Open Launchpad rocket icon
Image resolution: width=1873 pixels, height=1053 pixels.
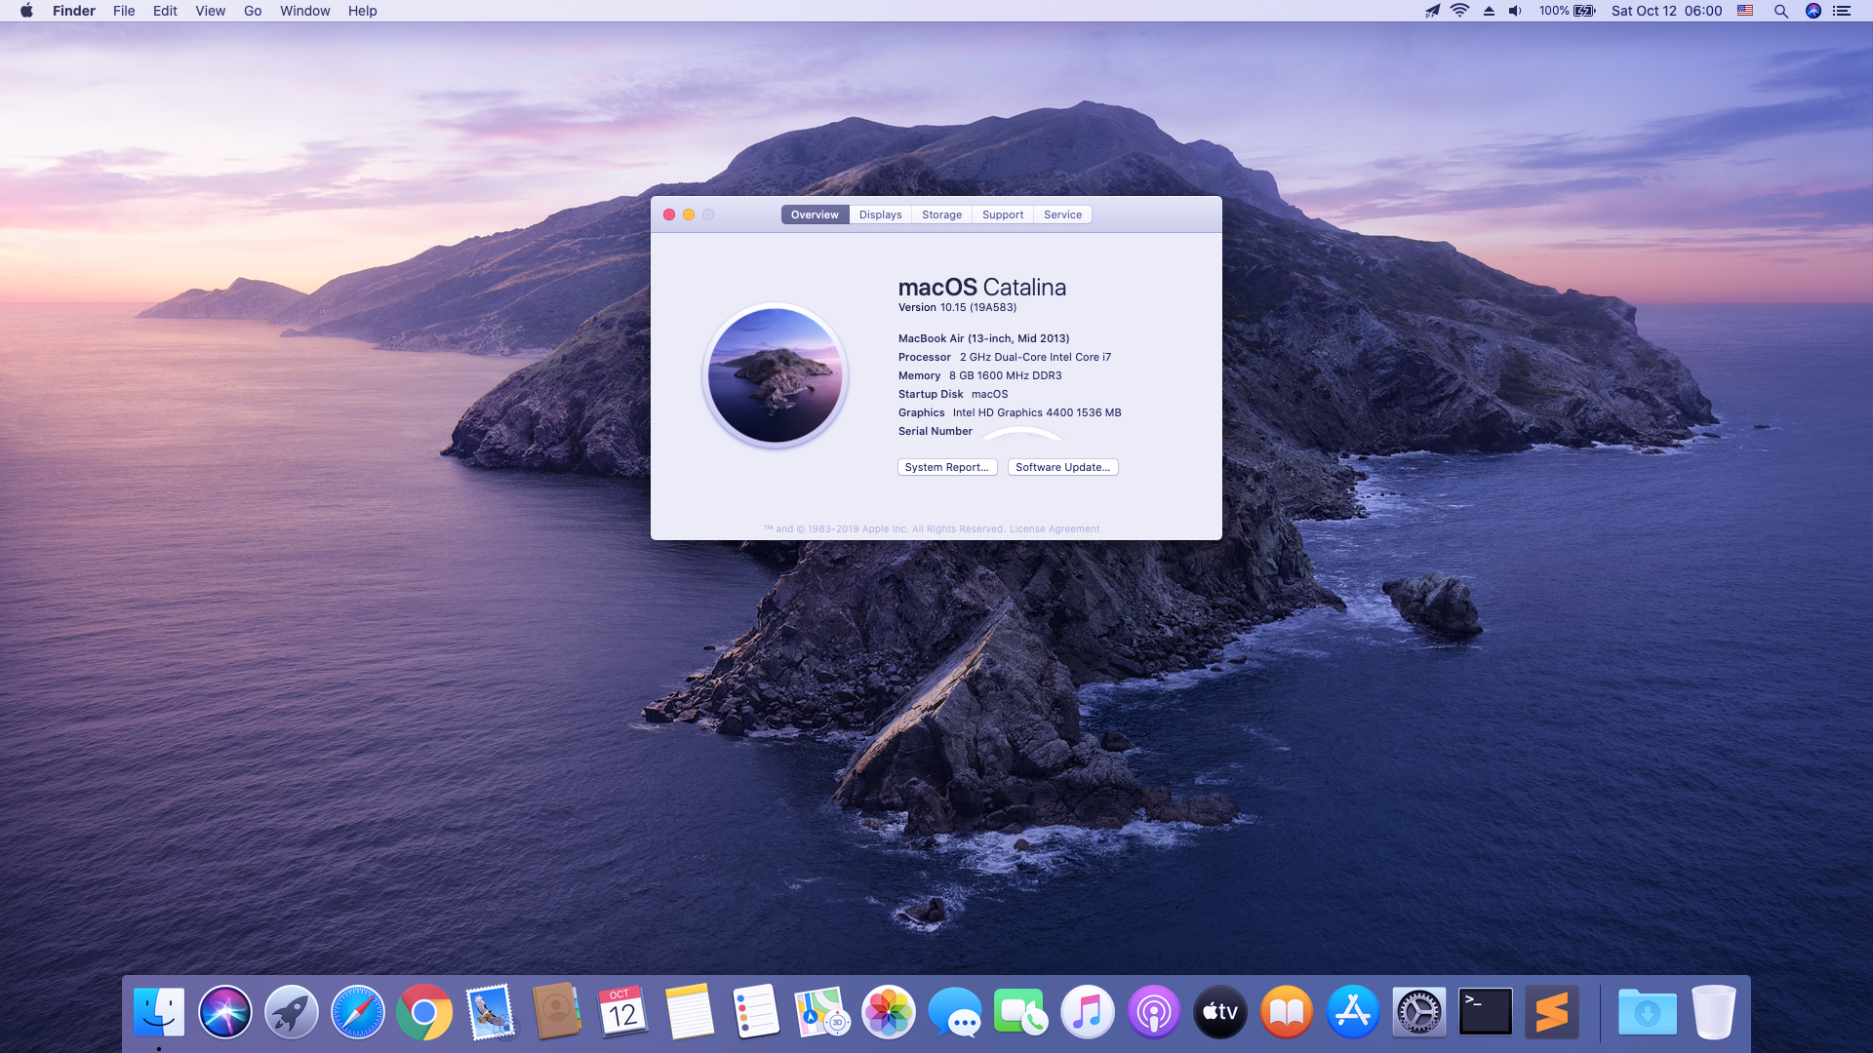tap(291, 1013)
